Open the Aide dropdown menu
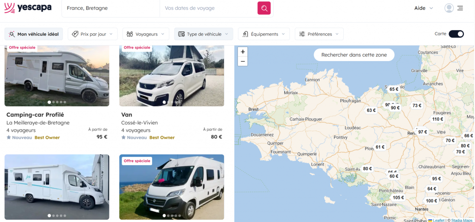 tap(424, 8)
